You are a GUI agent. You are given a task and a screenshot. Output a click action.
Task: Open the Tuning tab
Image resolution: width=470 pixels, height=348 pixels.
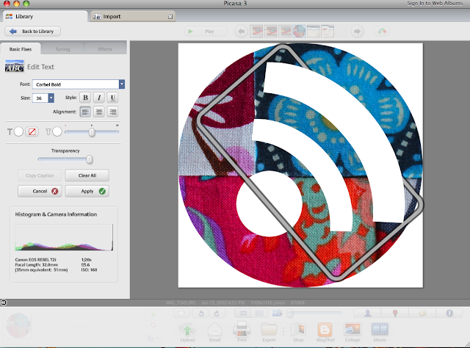click(62, 49)
